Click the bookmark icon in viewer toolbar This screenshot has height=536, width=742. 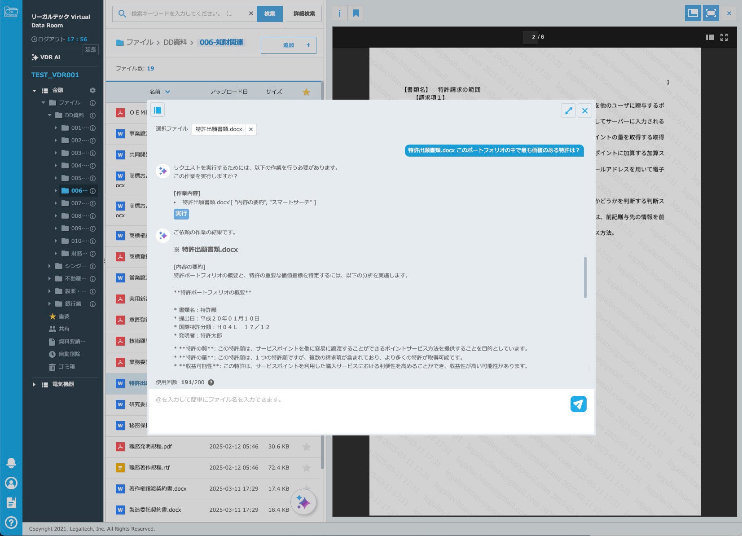[x=356, y=13]
